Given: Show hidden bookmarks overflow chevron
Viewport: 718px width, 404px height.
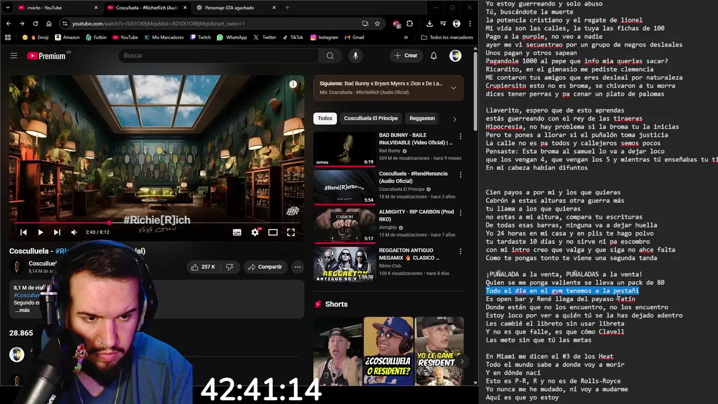Looking at the screenshot, I should (406, 38).
